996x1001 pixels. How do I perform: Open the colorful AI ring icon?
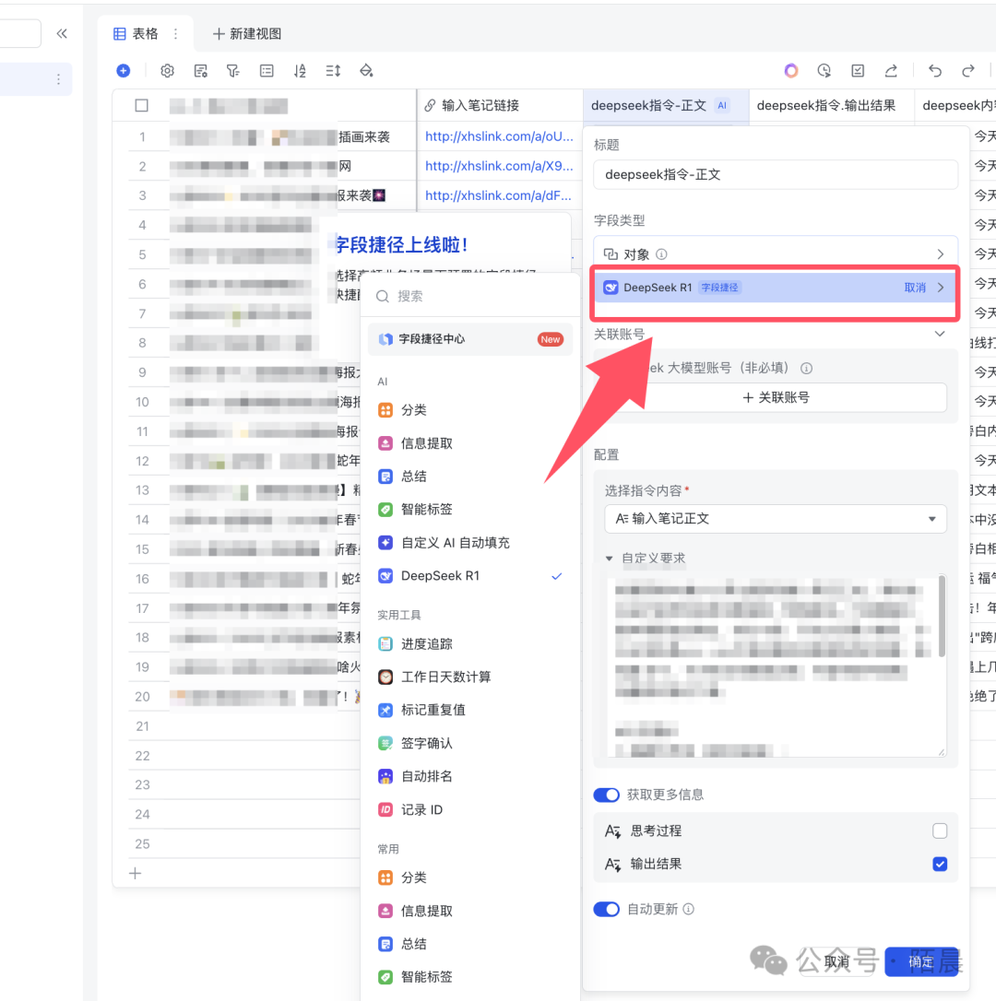point(791,71)
